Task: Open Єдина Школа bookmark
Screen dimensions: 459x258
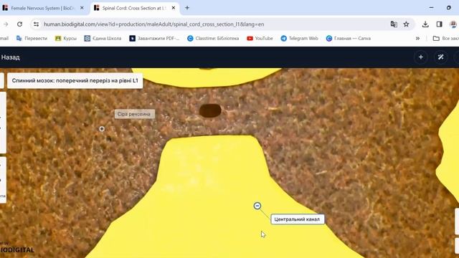Action: click(103, 38)
